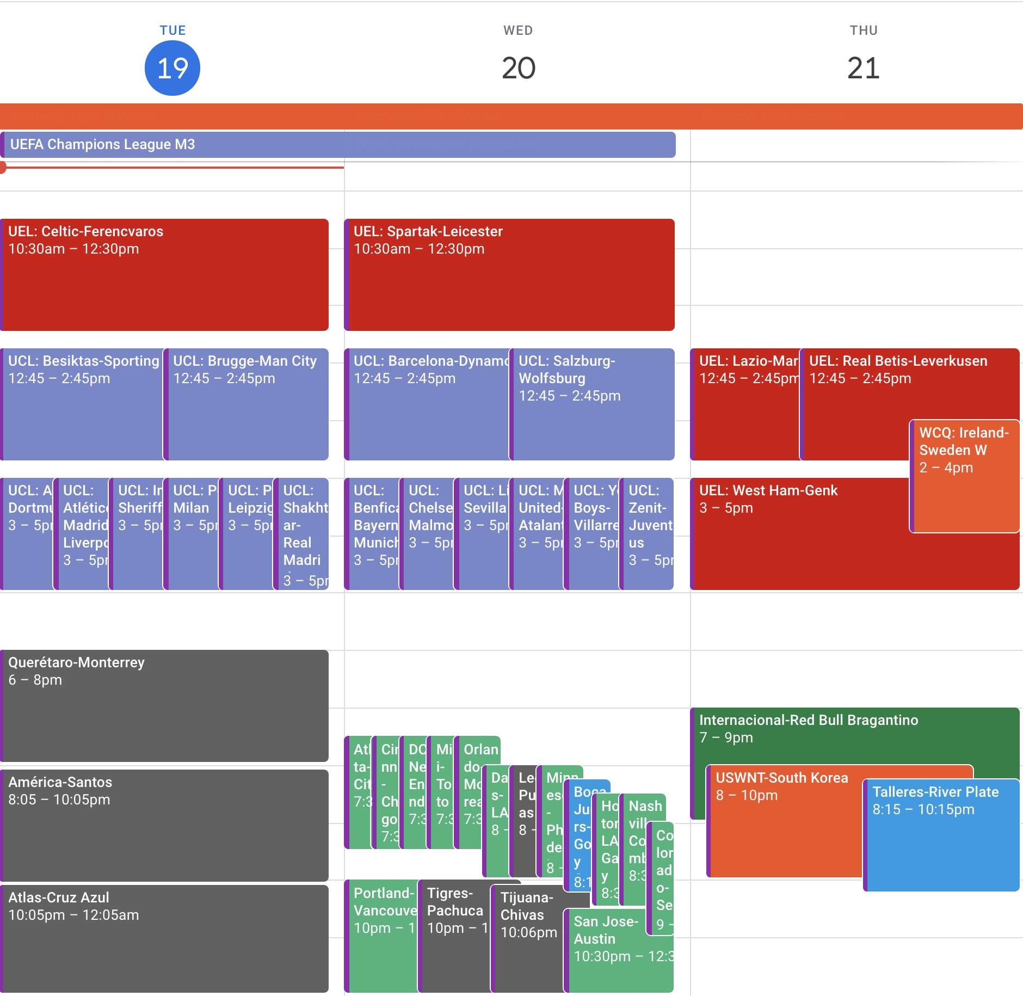Open UCL Atlético Madrid-Liverpool event
The width and height of the screenshot is (1023, 996).
tap(82, 534)
